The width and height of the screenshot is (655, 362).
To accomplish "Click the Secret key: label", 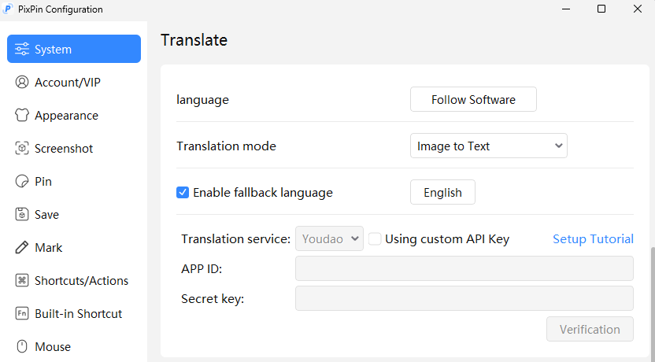I will (x=213, y=299).
